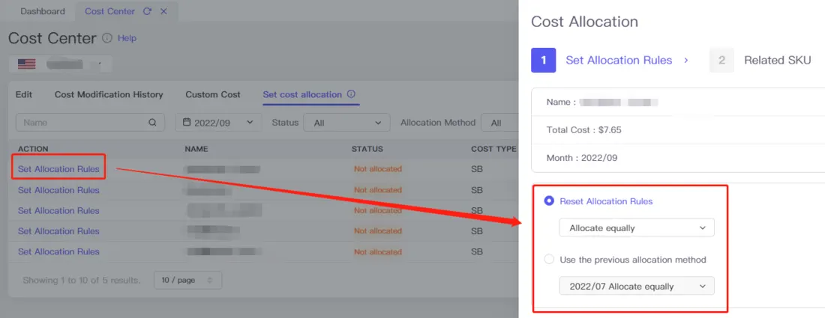This screenshot has width=825, height=318.
Task: Open the 2022/07 Allocate equally dropdown
Action: pos(637,287)
